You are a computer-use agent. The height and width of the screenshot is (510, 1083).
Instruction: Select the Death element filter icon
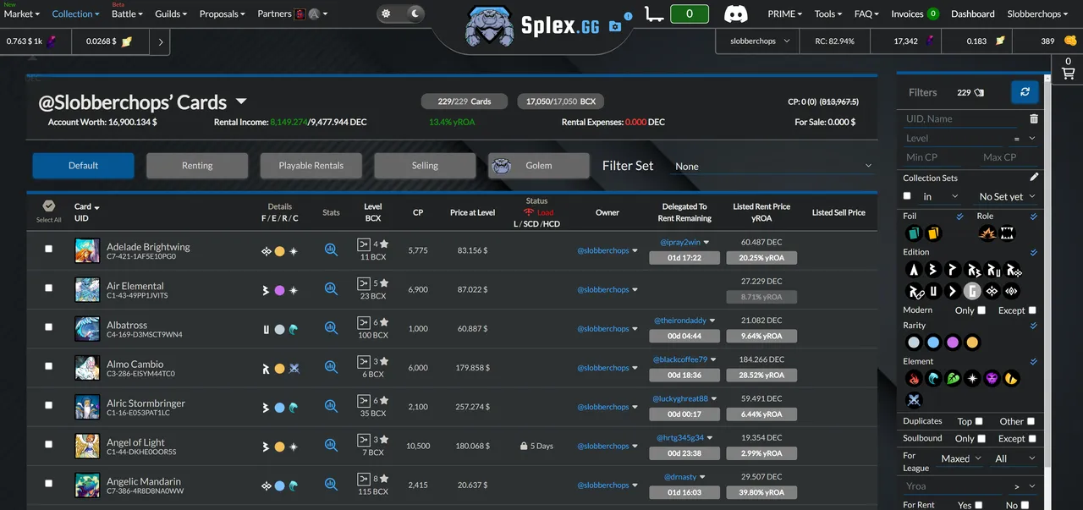pyautogui.click(x=992, y=378)
